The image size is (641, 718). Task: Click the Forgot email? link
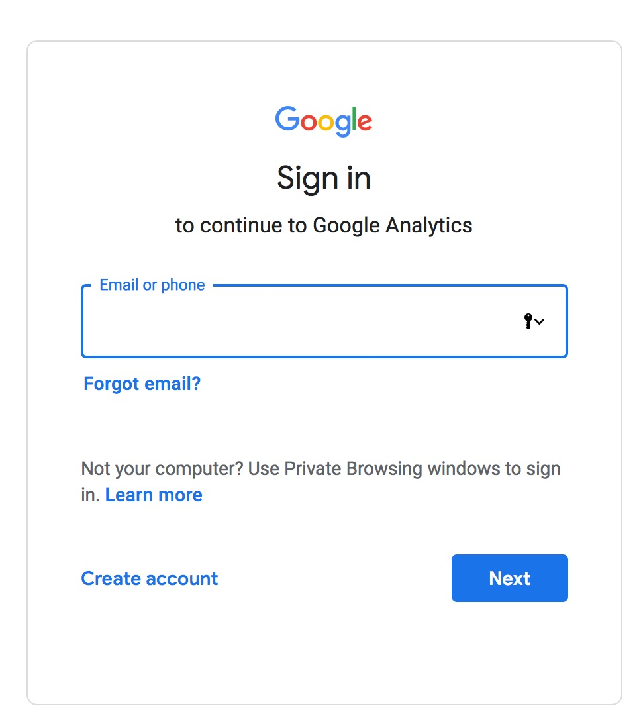pos(142,384)
